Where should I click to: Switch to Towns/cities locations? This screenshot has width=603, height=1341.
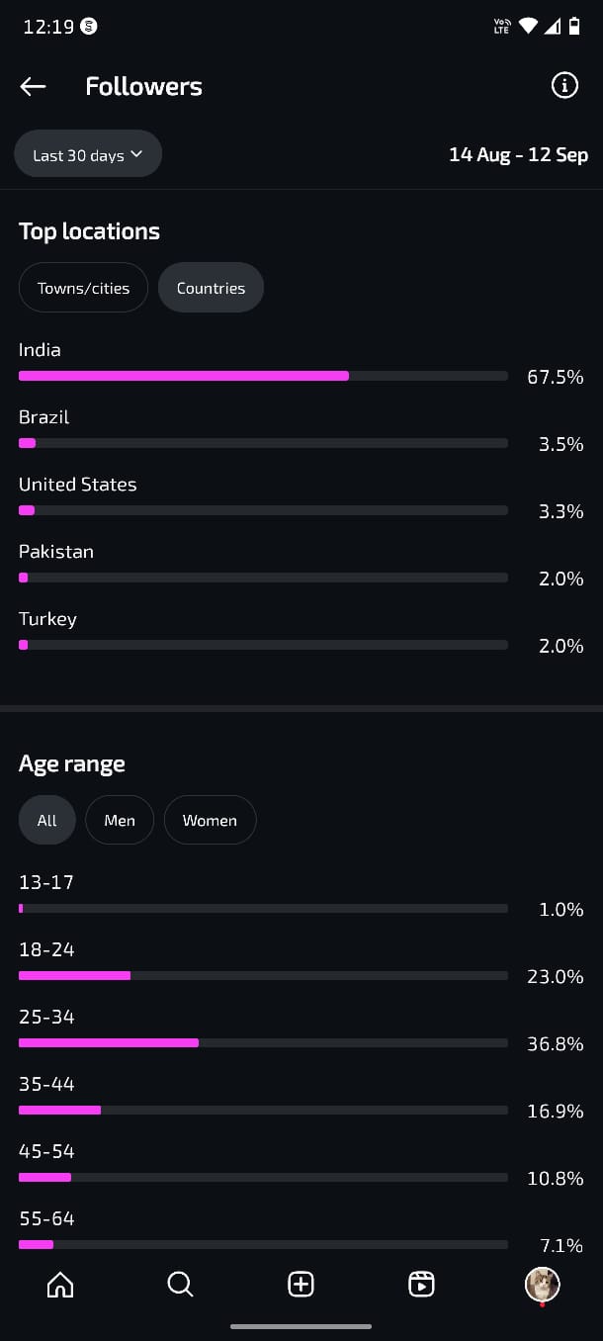point(83,288)
